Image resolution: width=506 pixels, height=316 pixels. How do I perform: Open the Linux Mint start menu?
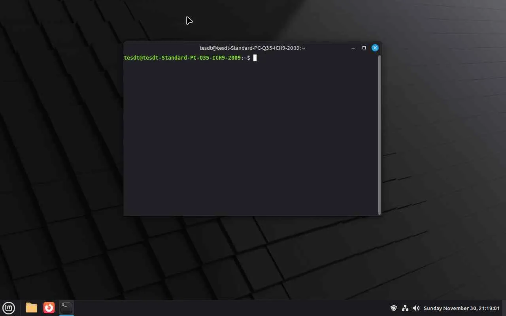point(9,308)
